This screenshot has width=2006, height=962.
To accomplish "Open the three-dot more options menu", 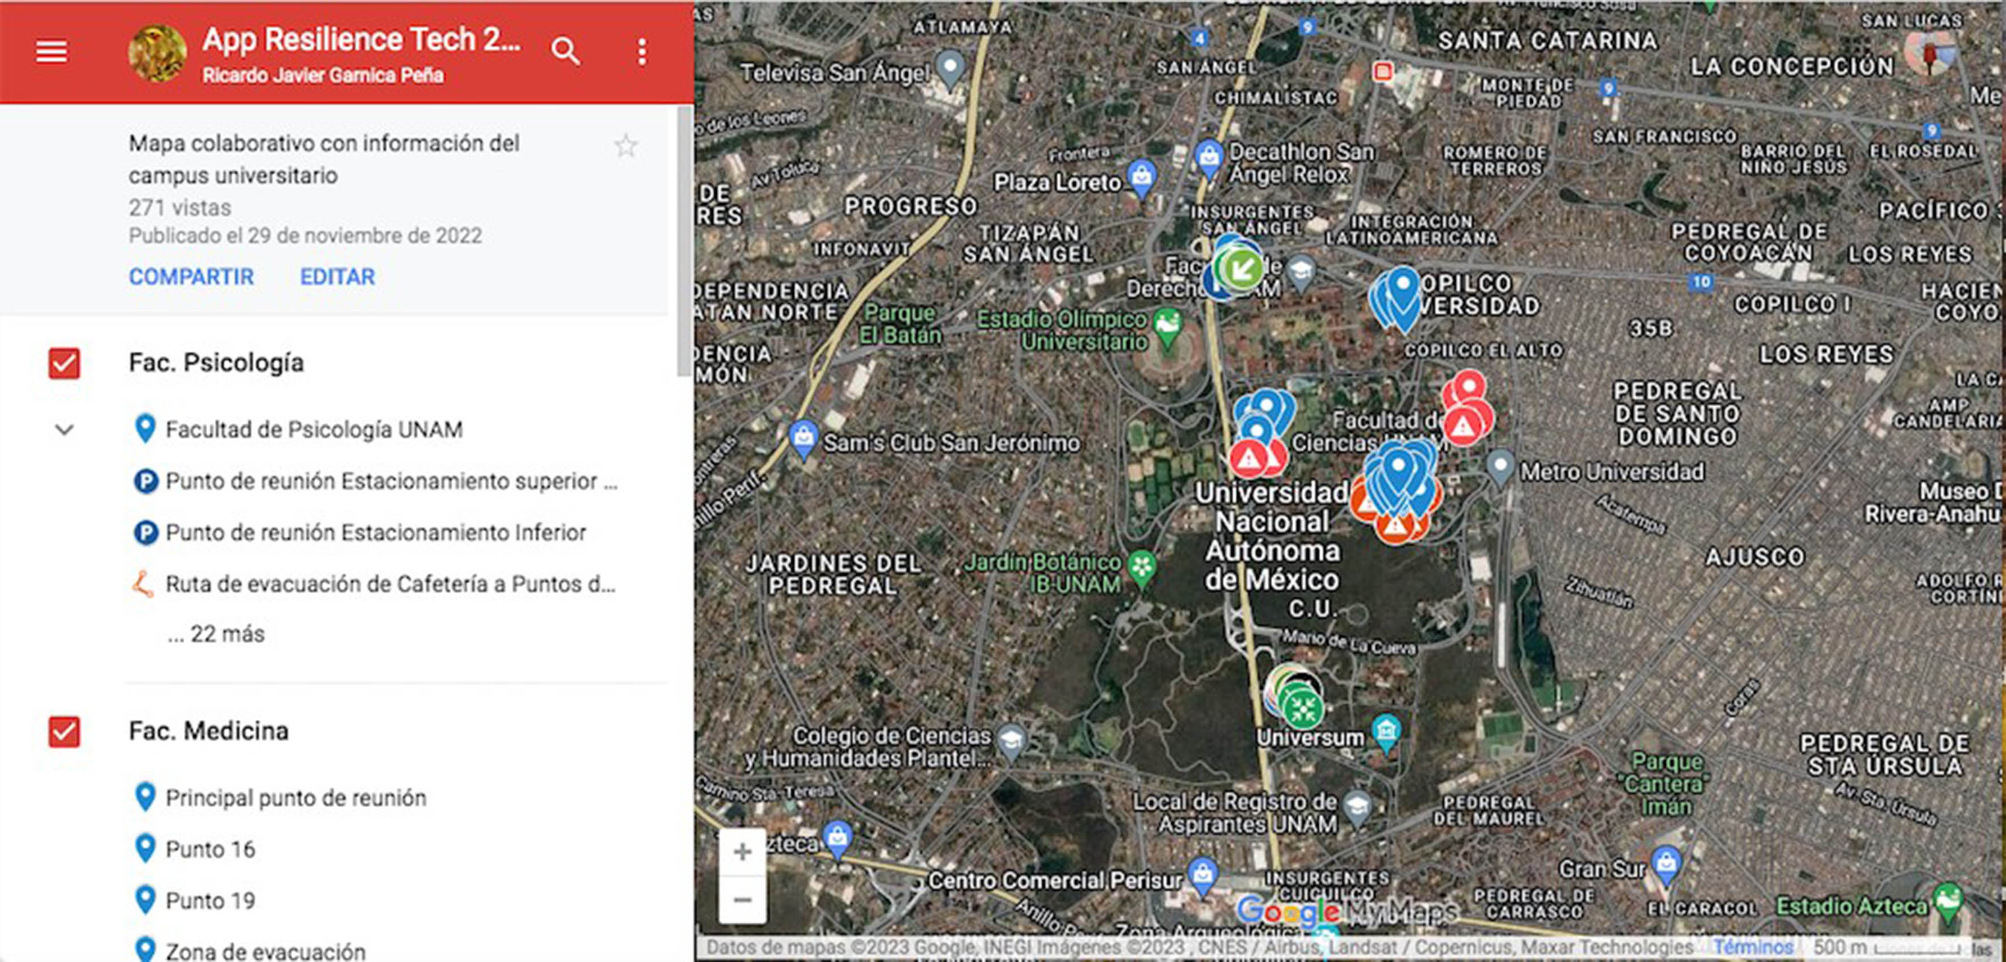I will point(641,52).
